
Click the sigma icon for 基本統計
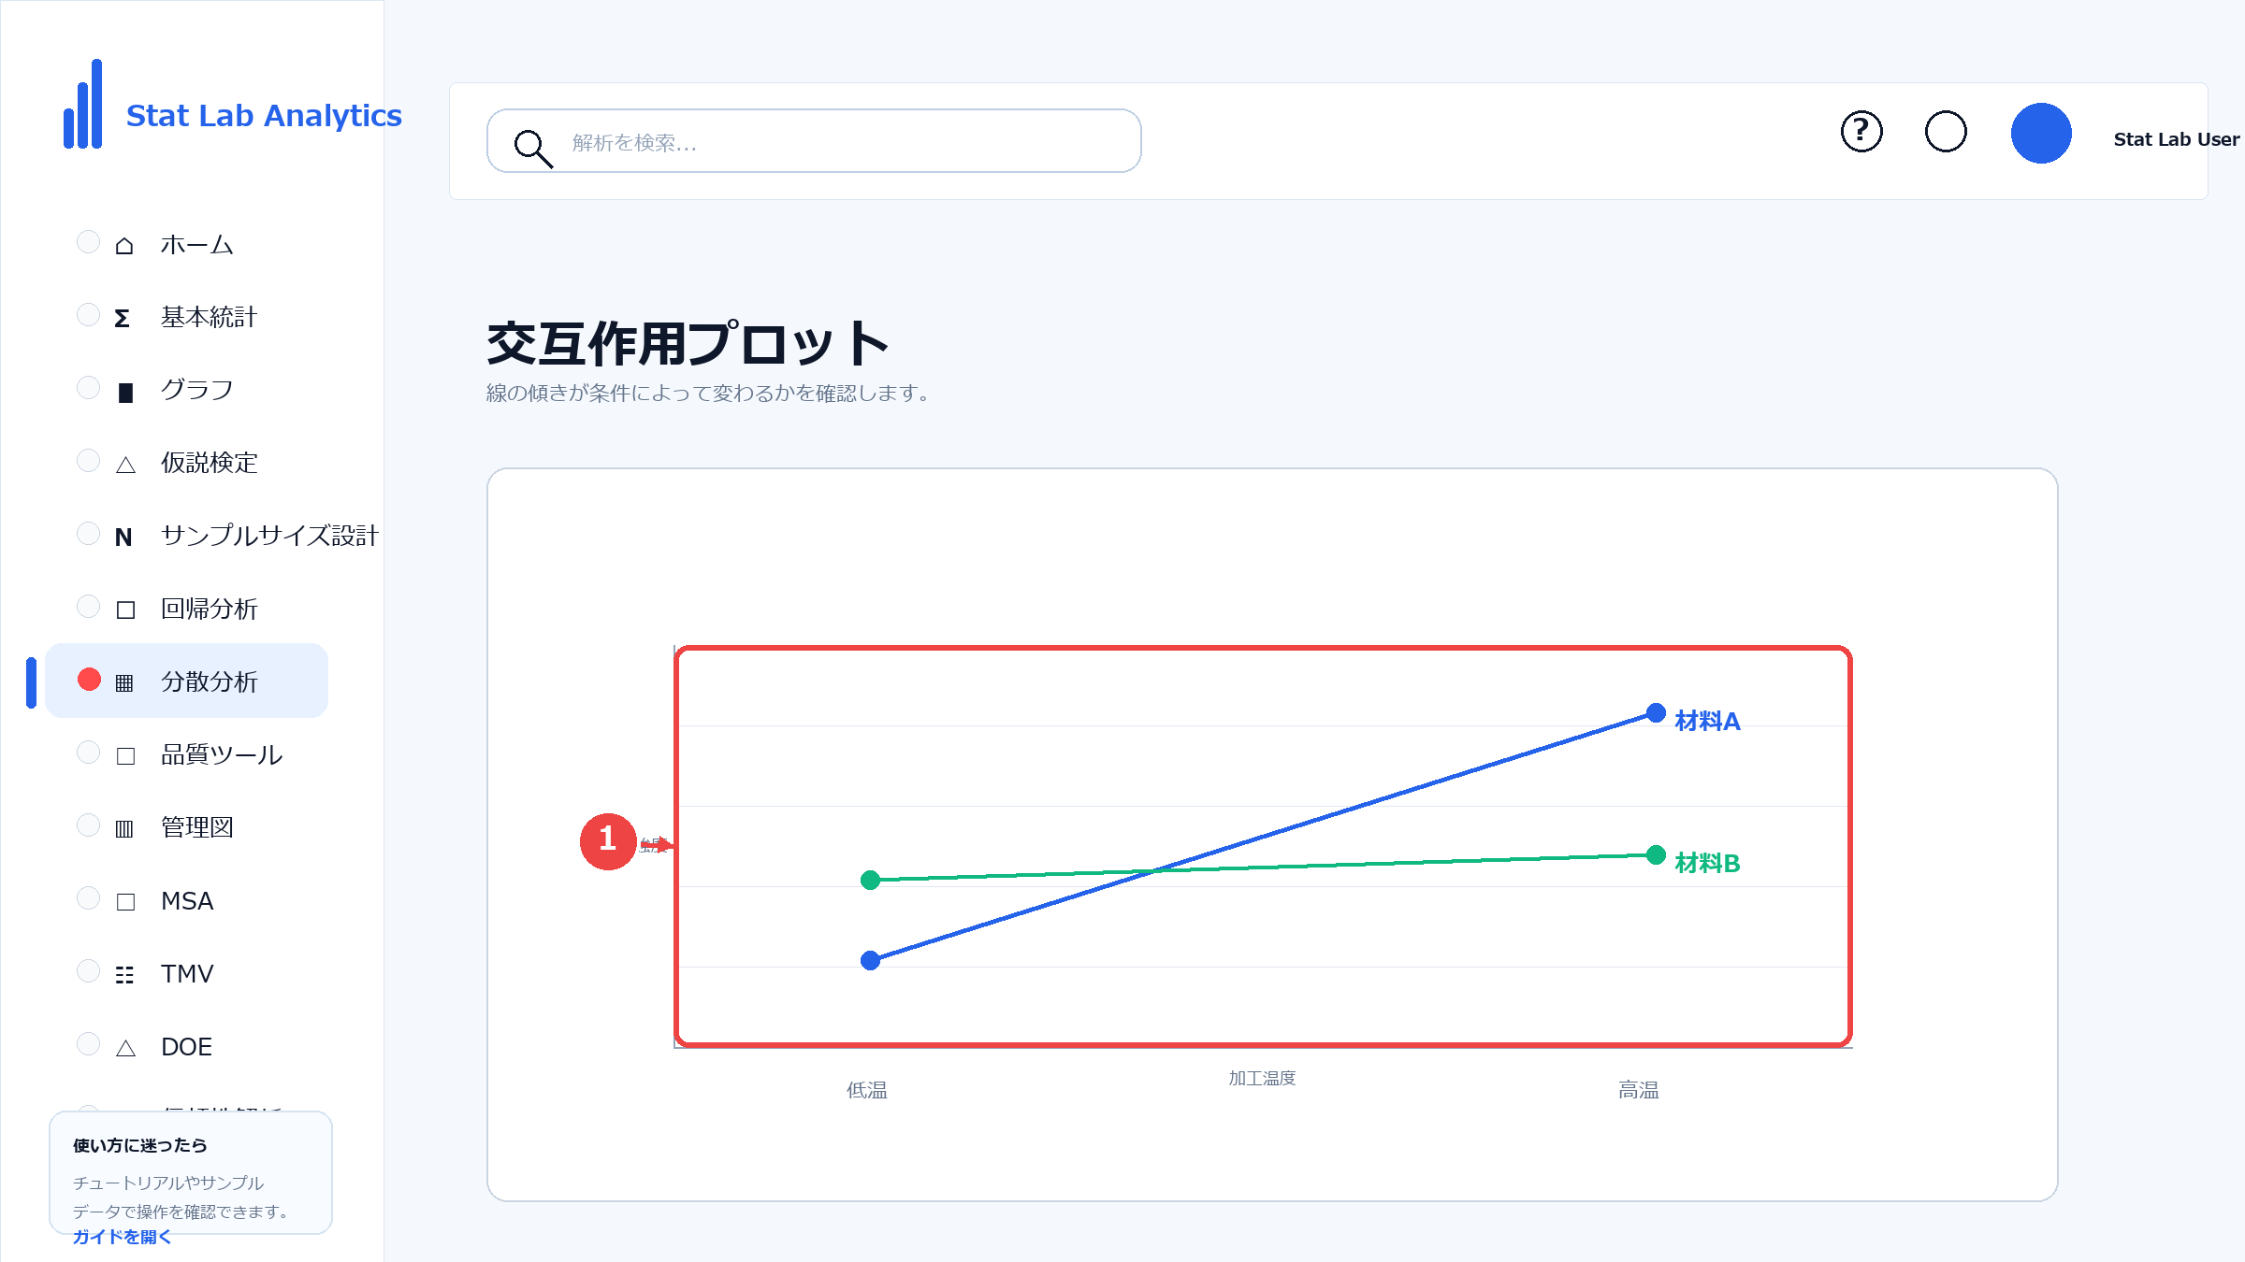tap(123, 319)
